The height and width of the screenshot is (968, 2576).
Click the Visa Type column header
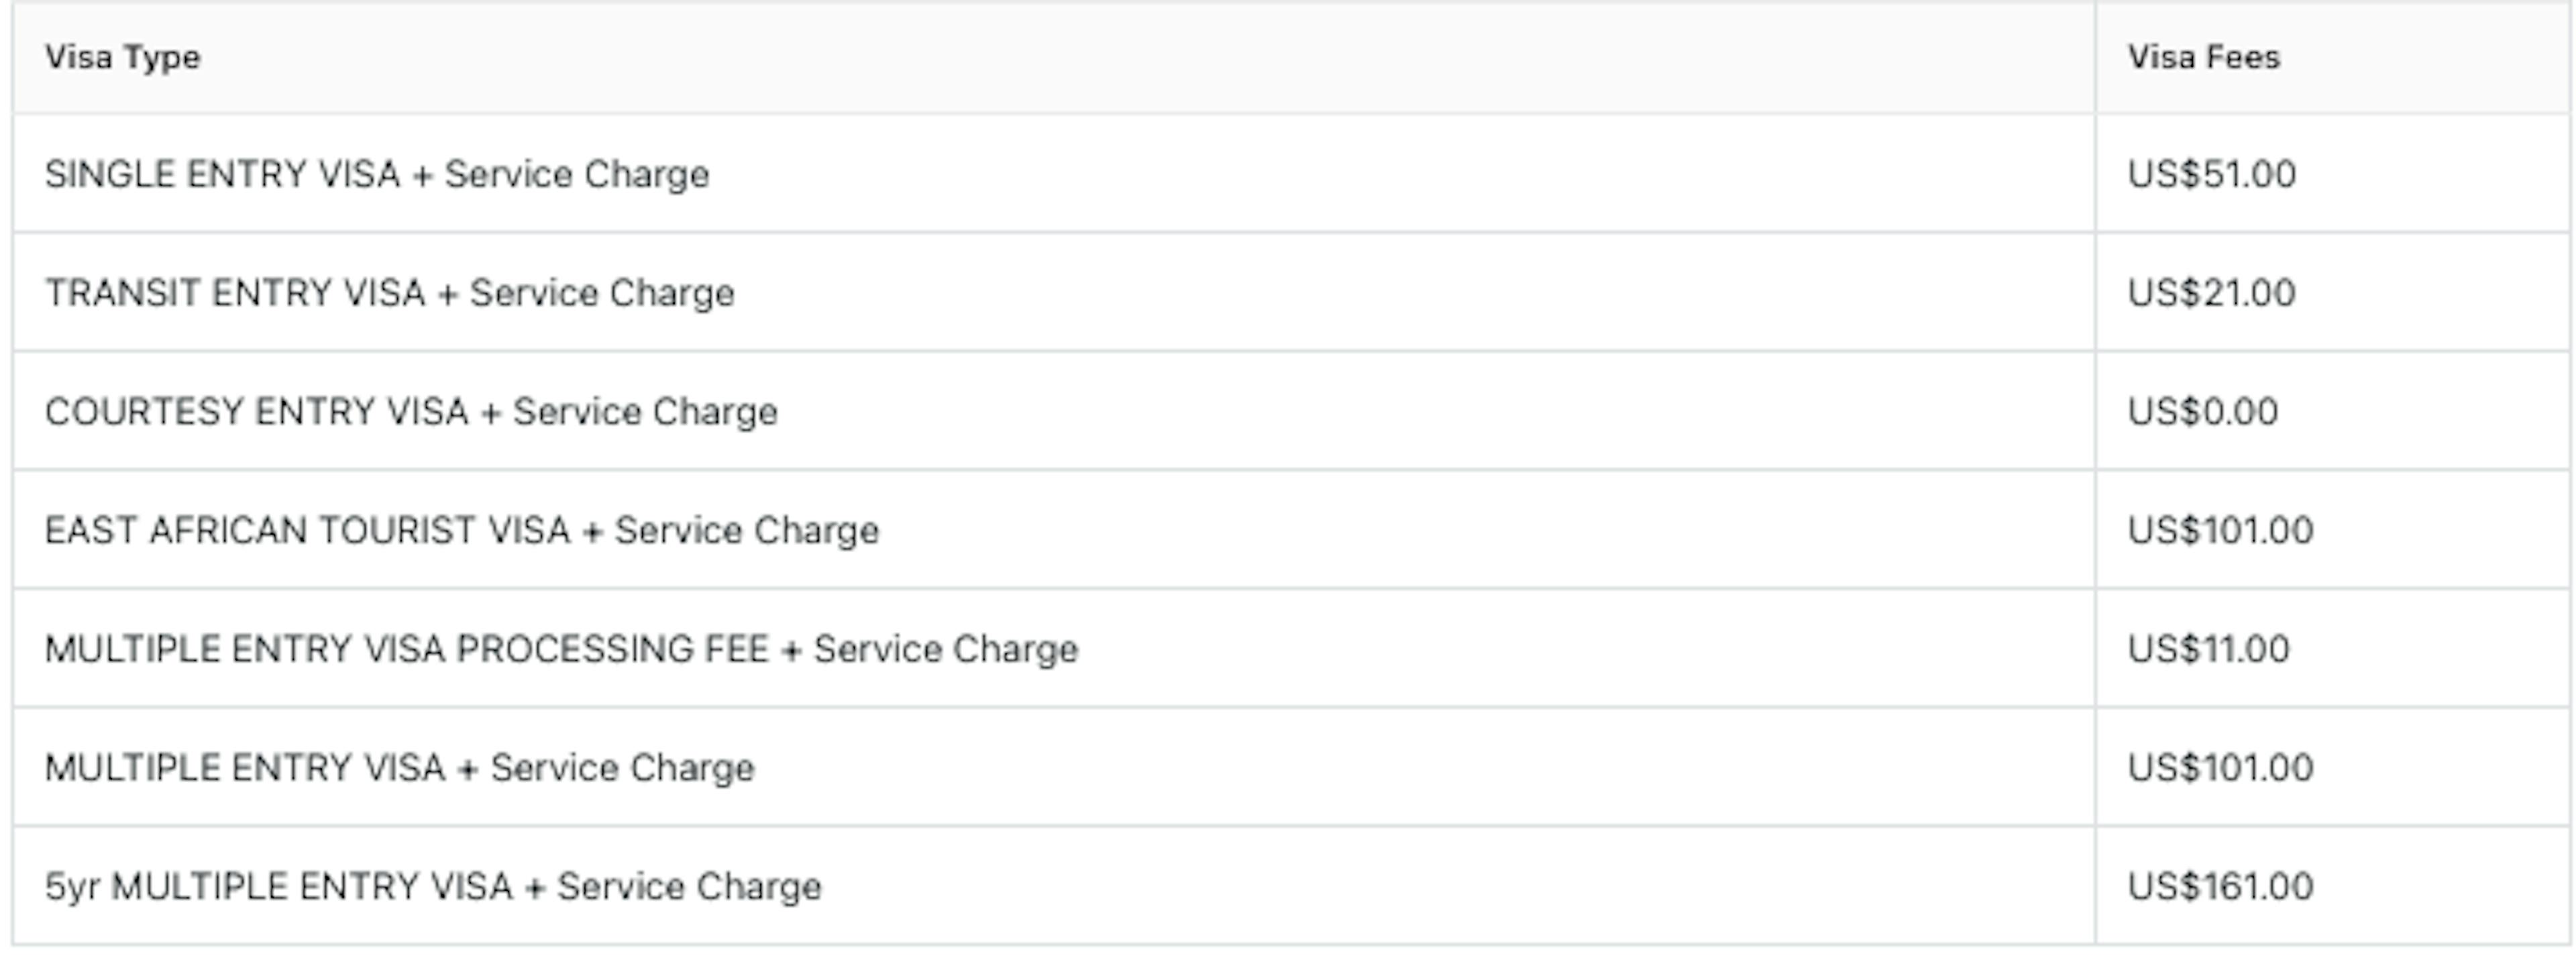tap(123, 58)
